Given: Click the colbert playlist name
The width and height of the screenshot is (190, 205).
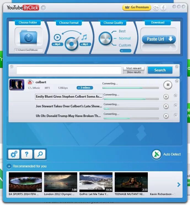Looking at the screenshot, I should pyautogui.click(x=41, y=82).
